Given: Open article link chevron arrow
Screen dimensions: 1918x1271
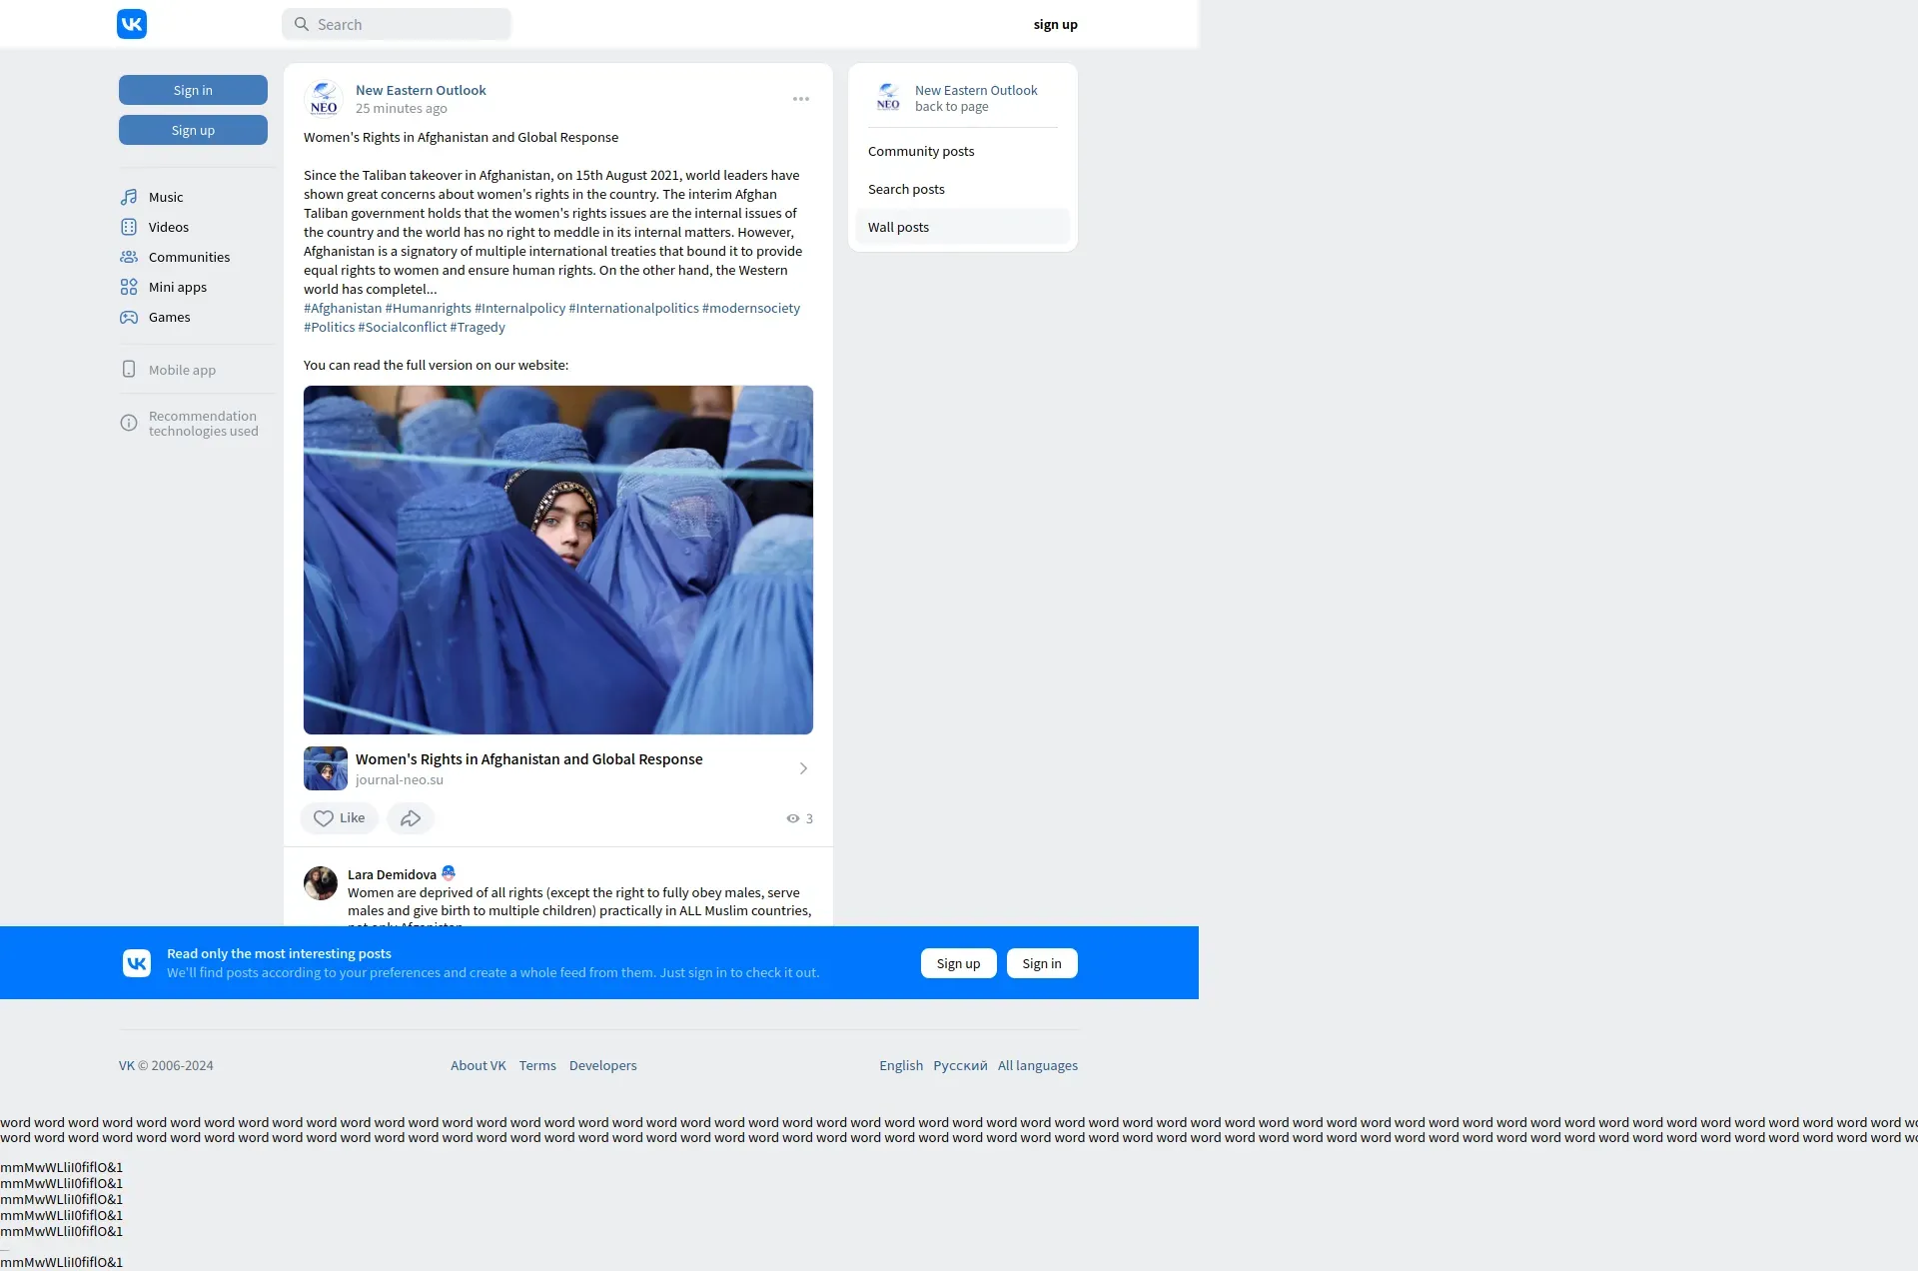Looking at the screenshot, I should [x=803, y=768].
